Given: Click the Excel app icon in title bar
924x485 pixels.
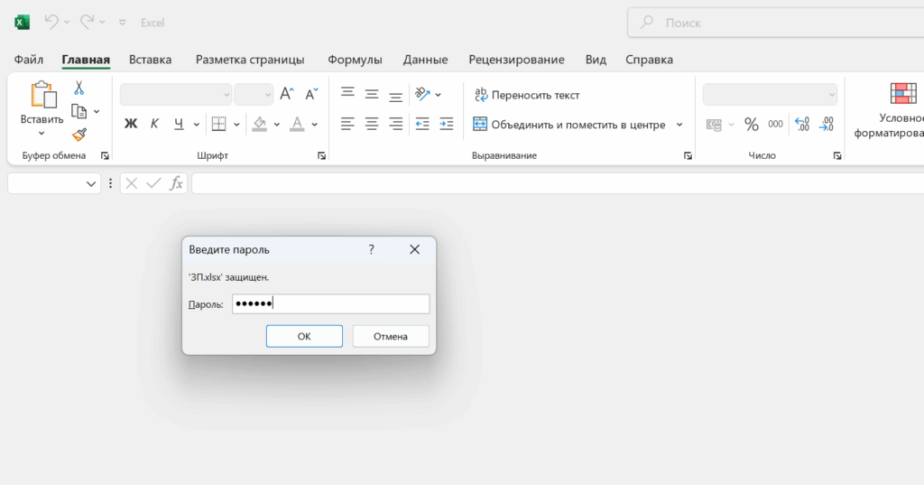Looking at the screenshot, I should [22, 23].
